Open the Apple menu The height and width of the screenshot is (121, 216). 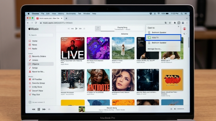(29, 14)
